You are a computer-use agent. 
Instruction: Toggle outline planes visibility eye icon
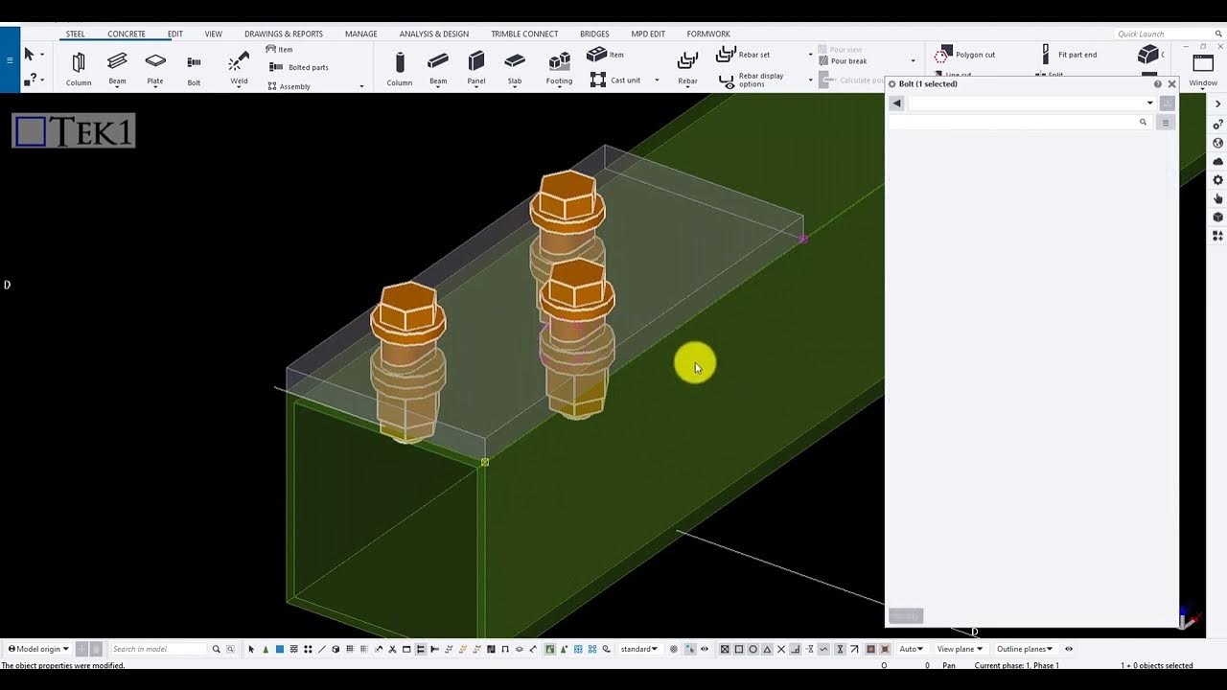tap(1069, 649)
